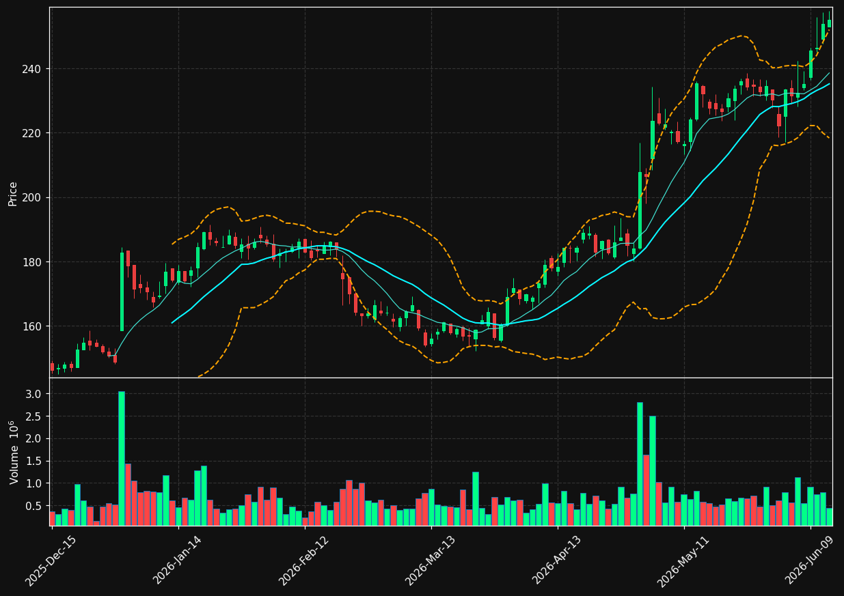Click the 0.5 volume tick label

click(35, 506)
